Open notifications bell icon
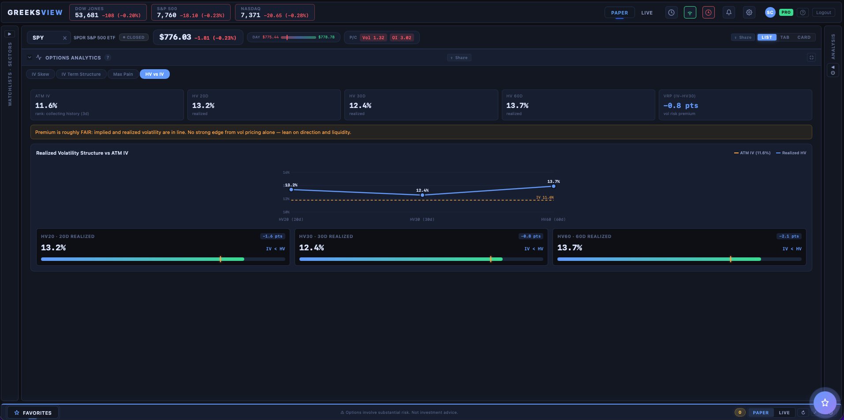 (729, 13)
